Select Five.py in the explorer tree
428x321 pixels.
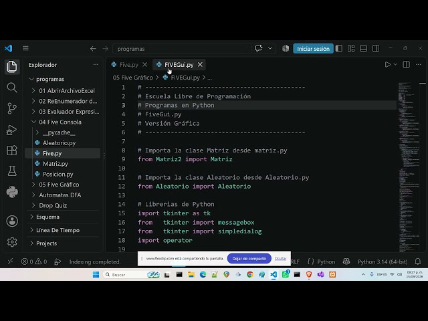click(62, 153)
